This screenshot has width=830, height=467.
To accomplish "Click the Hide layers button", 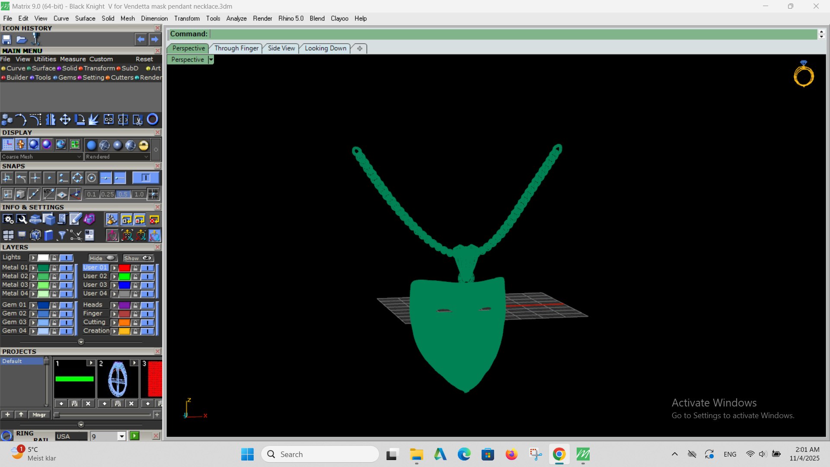I will [x=102, y=258].
